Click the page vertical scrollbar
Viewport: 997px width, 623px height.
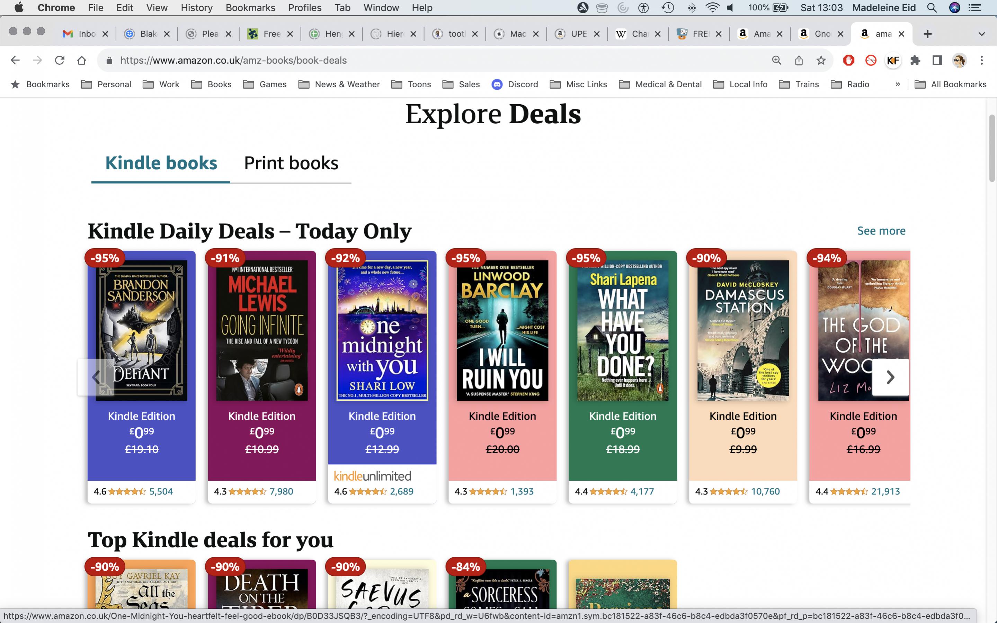(x=992, y=148)
